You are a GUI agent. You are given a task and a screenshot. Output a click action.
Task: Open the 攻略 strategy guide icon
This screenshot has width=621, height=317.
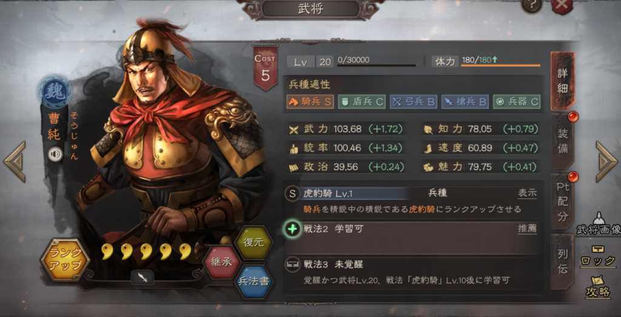(x=598, y=286)
